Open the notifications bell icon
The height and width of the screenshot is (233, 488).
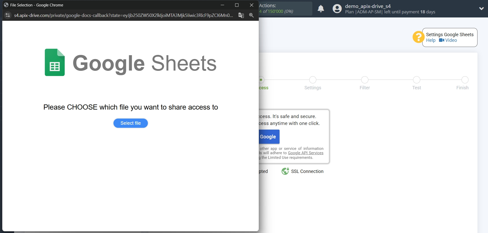click(321, 9)
